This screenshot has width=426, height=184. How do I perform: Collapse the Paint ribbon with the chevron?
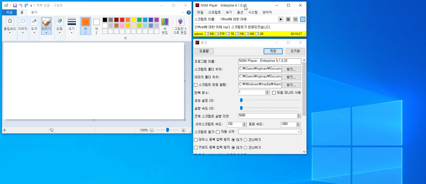coord(183,13)
